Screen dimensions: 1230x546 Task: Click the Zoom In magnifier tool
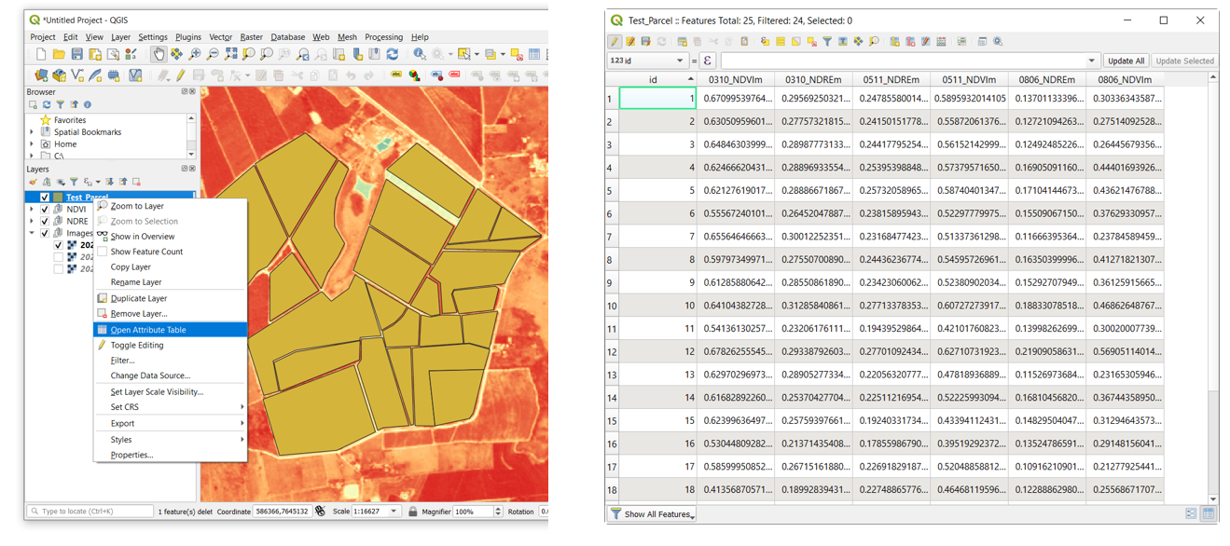point(195,55)
